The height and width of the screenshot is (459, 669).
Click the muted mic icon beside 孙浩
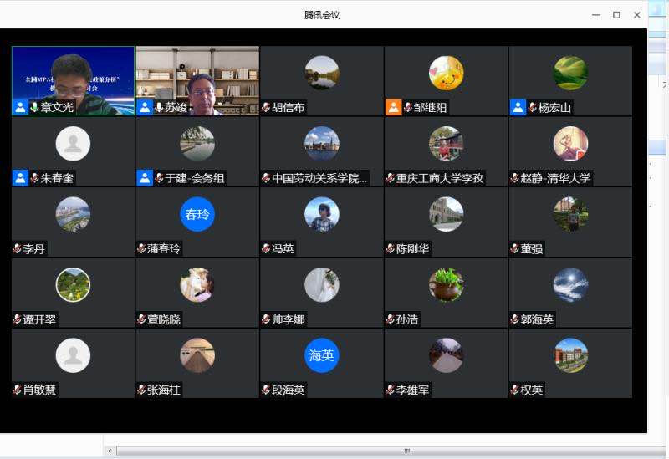pos(391,319)
